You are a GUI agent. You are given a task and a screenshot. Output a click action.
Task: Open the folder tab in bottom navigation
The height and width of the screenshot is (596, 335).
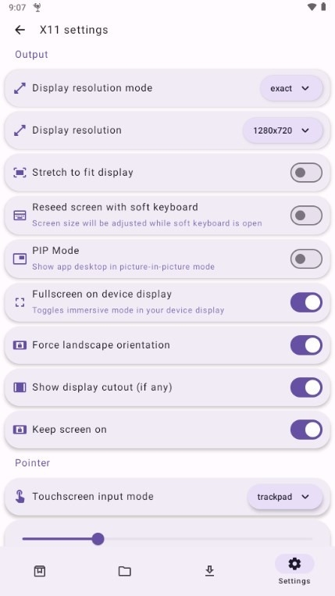point(125,571)
